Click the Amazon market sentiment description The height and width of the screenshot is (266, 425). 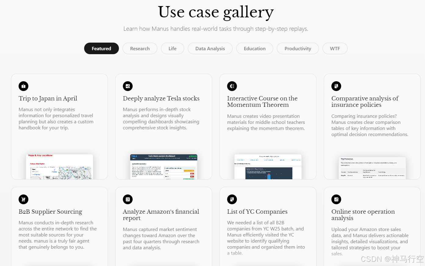pyautogui.click(x=161, y=239)
